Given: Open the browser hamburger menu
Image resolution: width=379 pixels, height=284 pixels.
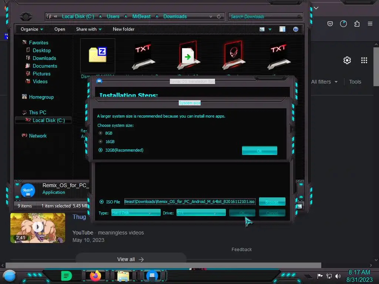Looking at the screenshot, I should point(370,24).
